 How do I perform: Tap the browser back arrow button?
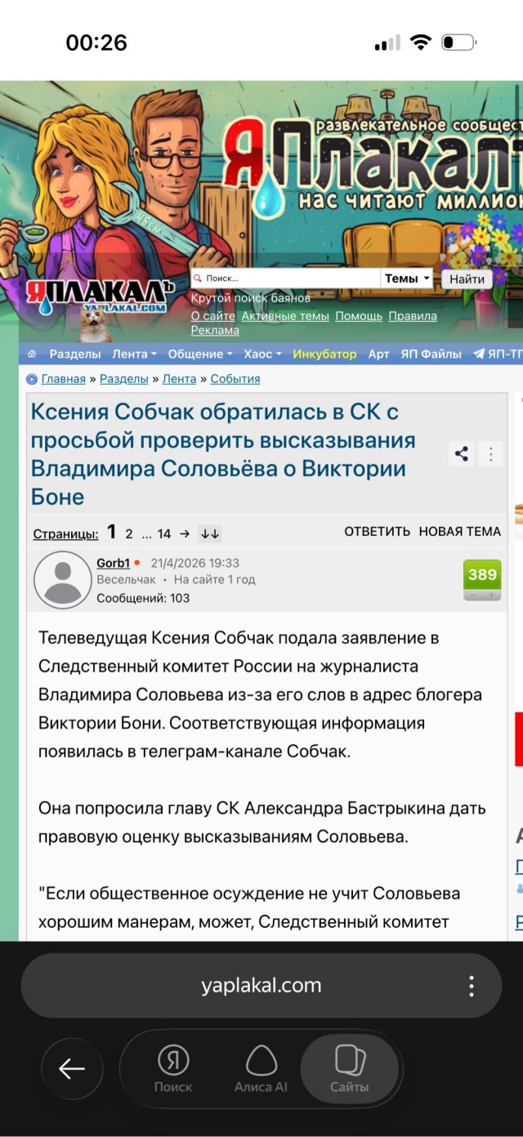point(72,1068)
